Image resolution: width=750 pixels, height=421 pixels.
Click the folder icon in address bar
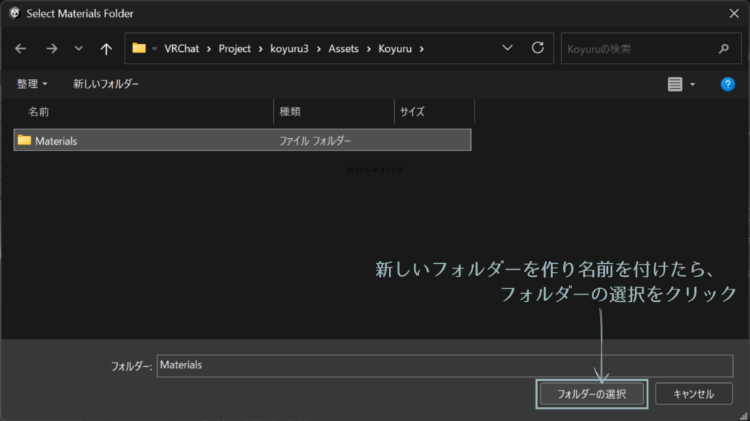tap(139, 48)
